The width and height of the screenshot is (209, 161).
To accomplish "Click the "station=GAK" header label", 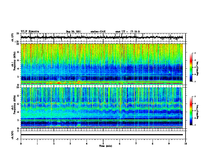I will pos(98,32).
